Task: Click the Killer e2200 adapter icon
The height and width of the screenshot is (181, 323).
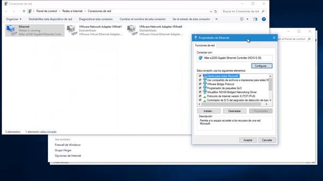Action: (x=200, y=58)
